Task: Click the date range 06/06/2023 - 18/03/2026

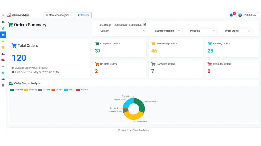Action: click(128, 25)
